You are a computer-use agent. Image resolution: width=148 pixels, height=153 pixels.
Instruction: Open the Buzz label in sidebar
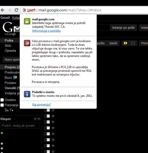tap(8, 77)
